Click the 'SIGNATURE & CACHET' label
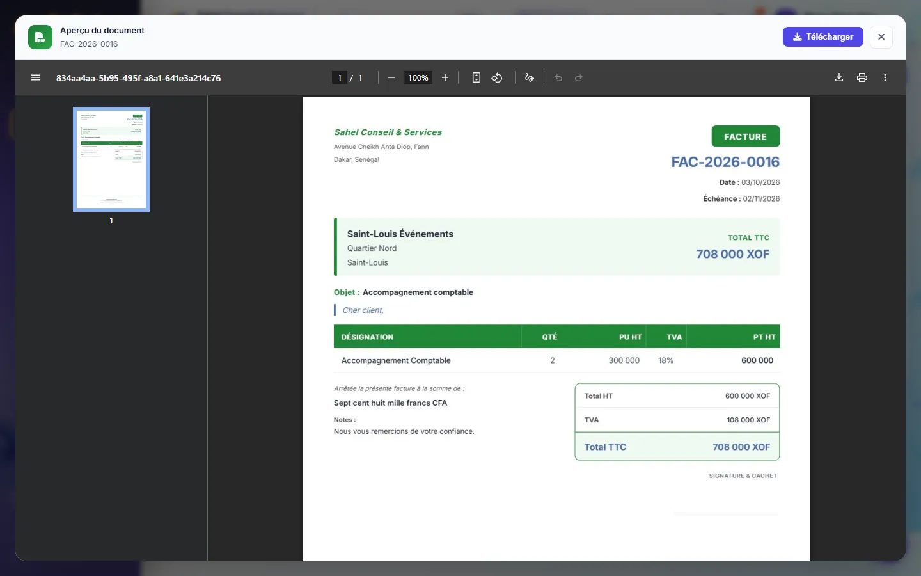This screenshot has width=921, height=576. click(x=743, y=476)
